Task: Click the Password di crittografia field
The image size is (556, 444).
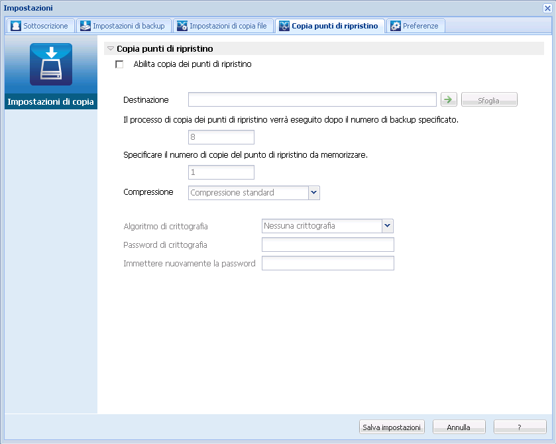Action: click(x=327, y=245)
